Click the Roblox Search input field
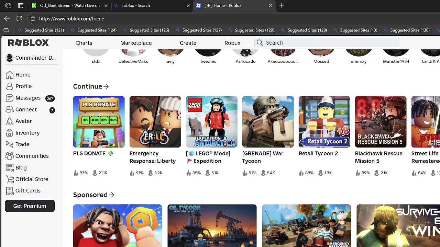This screenshot has width=440, height=247. click(327, 43)
